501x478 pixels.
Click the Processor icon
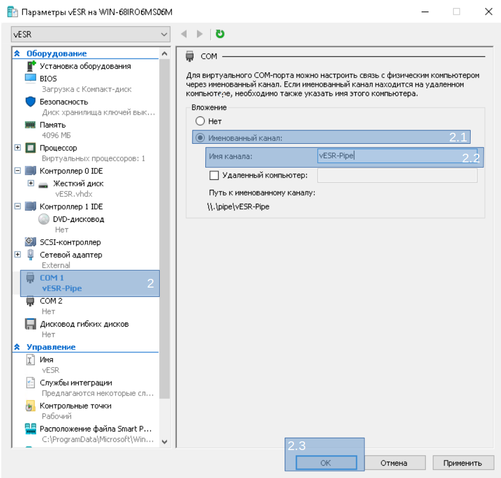point(31,148)
